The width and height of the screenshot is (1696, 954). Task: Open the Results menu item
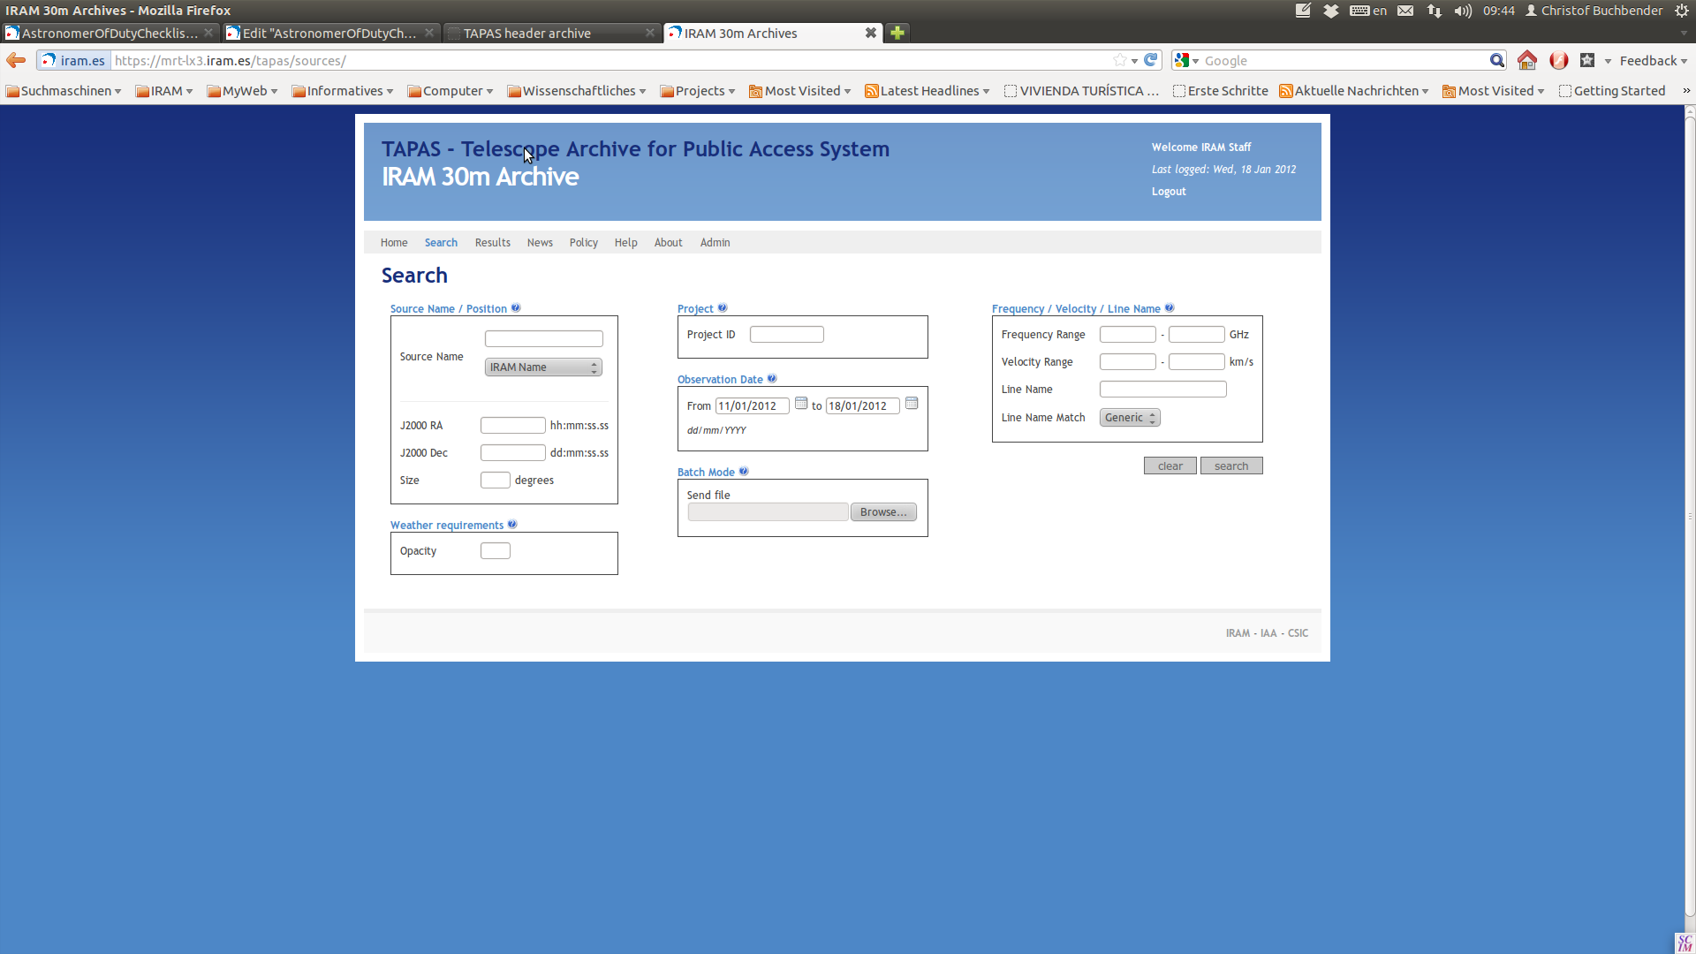point(492,243)
